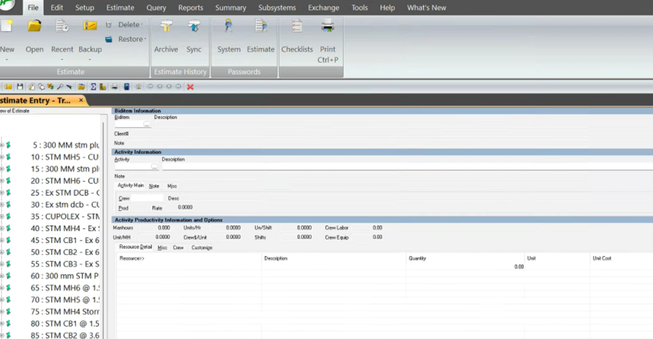Switch to the Activity Note tab

coord(154,186)
